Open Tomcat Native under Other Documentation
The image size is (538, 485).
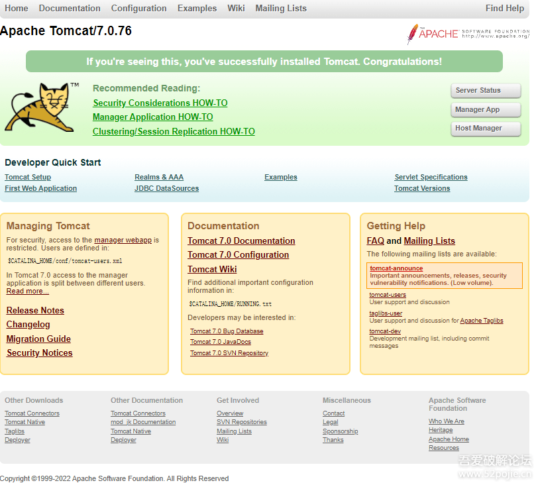(x=131, y=431)
